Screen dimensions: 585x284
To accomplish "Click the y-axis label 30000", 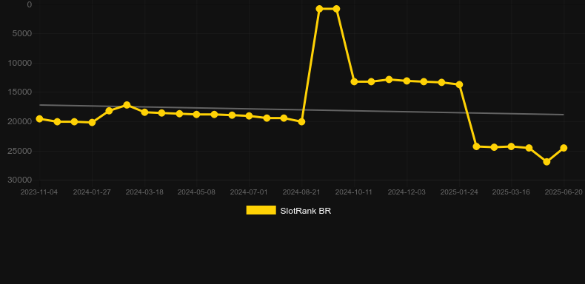I will pyautogui.click(x=20, y=180).
